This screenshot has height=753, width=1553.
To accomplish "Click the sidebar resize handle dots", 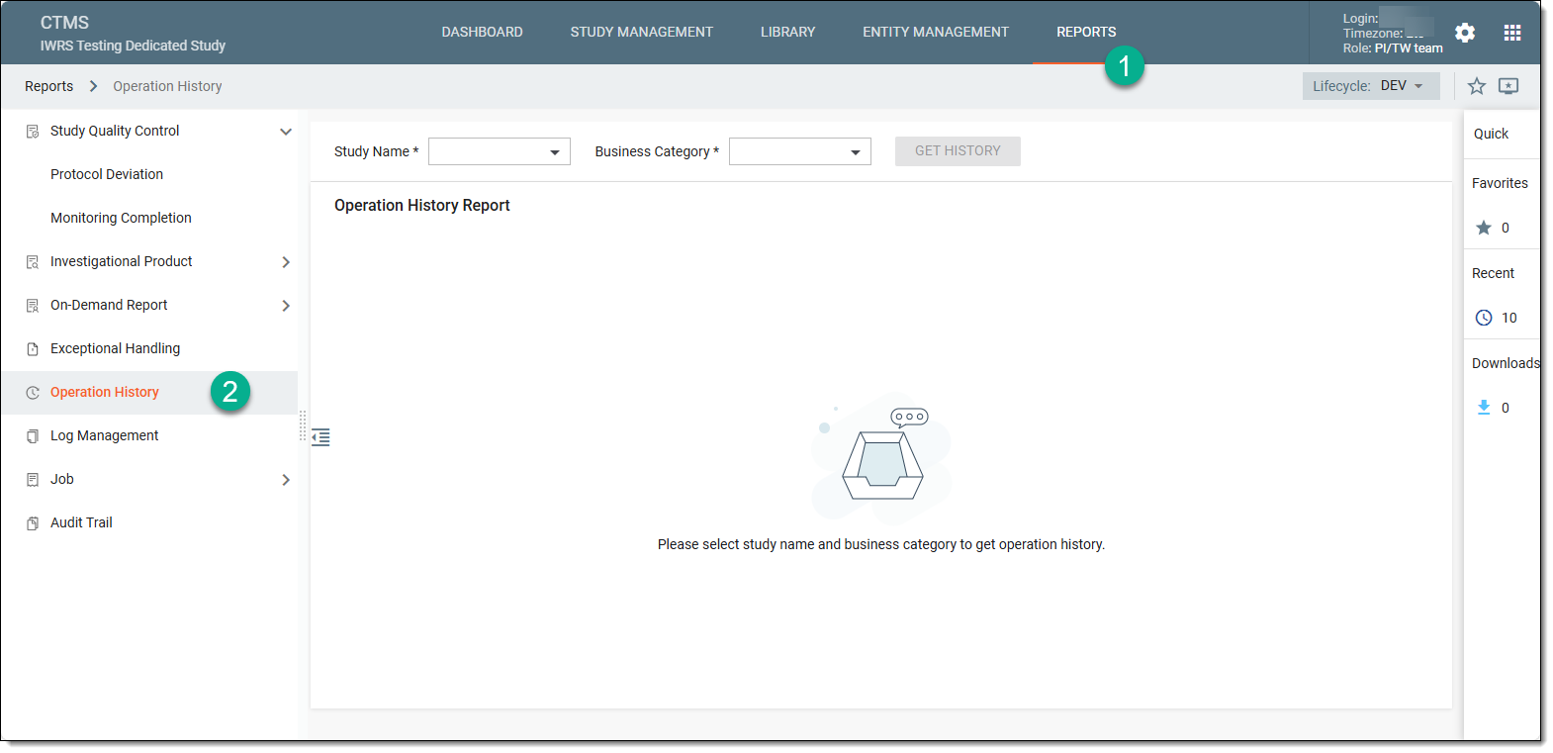I will coord(303,425).
